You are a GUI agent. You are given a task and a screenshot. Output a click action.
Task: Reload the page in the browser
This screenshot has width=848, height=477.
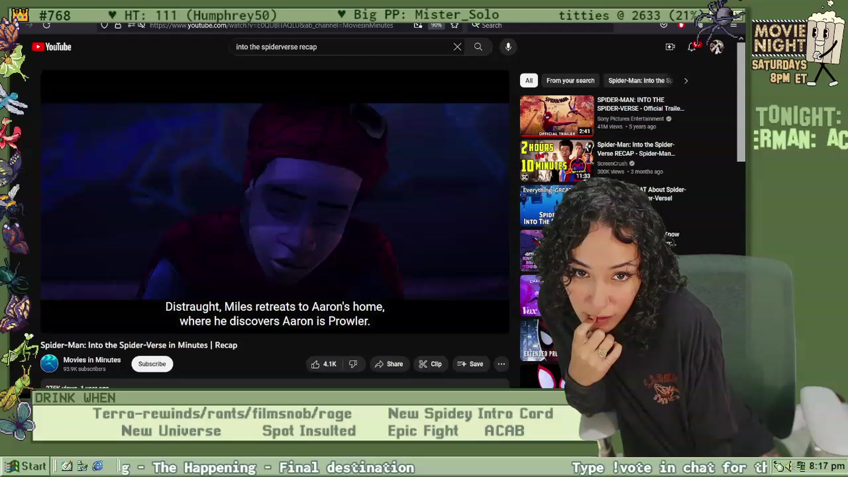(x=46, y=25)
